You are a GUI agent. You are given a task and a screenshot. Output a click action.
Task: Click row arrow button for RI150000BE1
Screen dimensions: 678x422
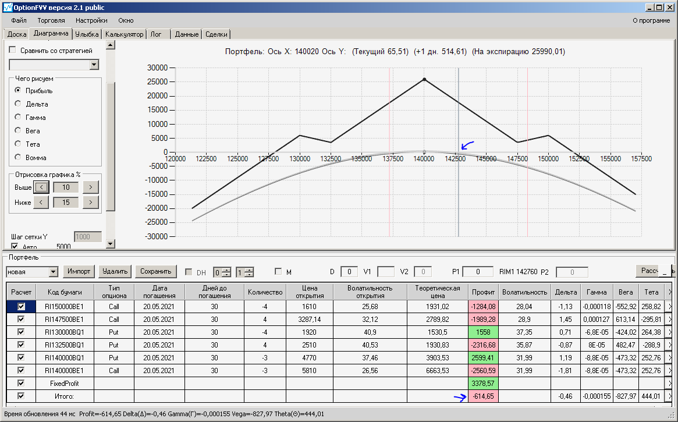[x=669, y=307]
